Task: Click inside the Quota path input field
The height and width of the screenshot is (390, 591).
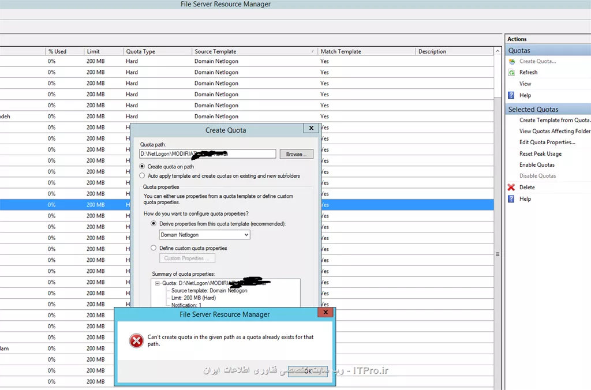Action: coord(207,153)
